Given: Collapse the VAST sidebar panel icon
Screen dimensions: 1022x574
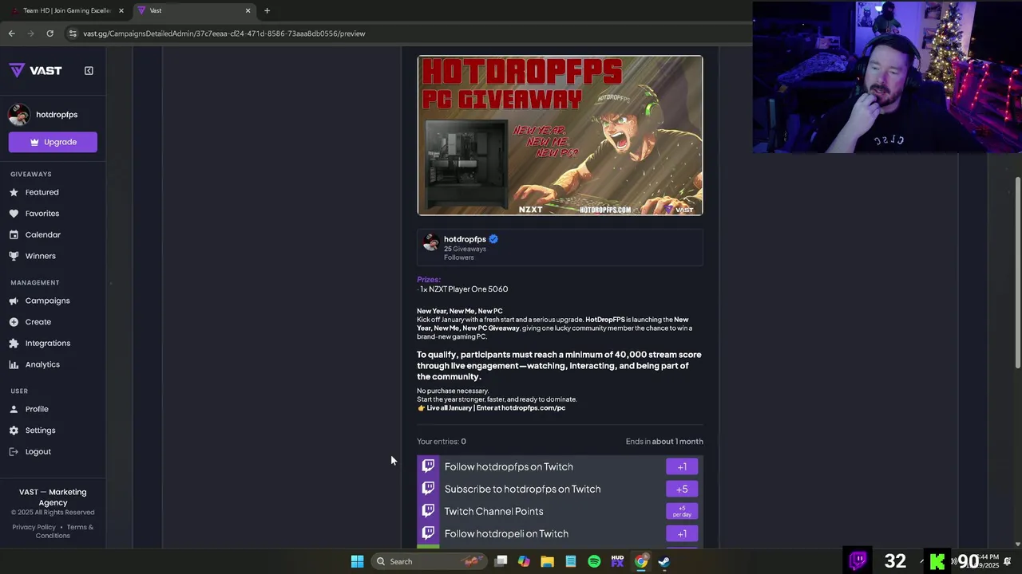Looking at the screenshot, I should click(x=89, y=70).
